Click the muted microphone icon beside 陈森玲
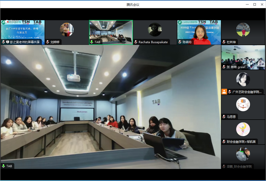 (x=180, y=42)
